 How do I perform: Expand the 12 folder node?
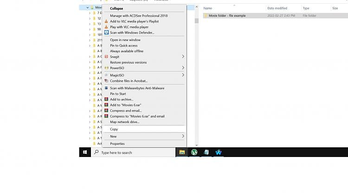[x=90, y=19]
